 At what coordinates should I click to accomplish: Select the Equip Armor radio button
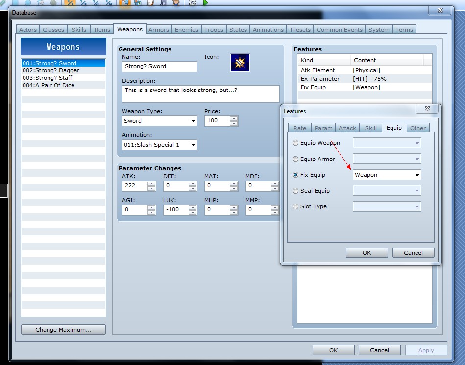click(295, 159)
